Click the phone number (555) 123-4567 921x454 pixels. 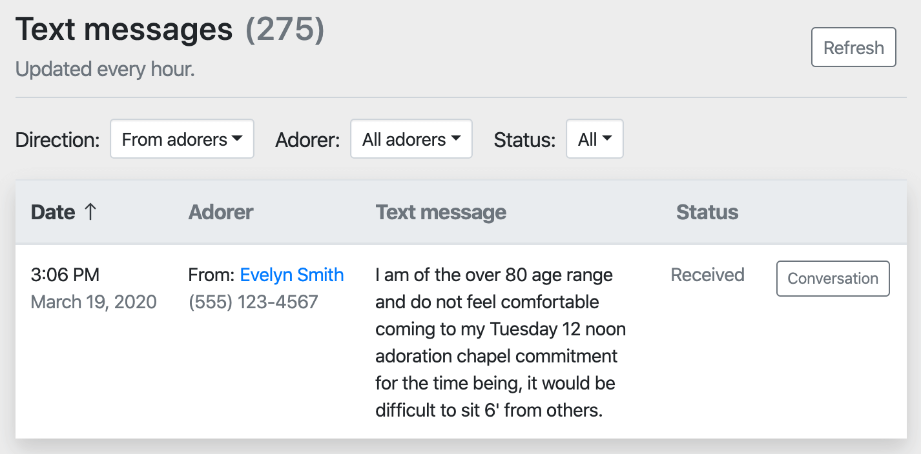(x=253, y=302)
